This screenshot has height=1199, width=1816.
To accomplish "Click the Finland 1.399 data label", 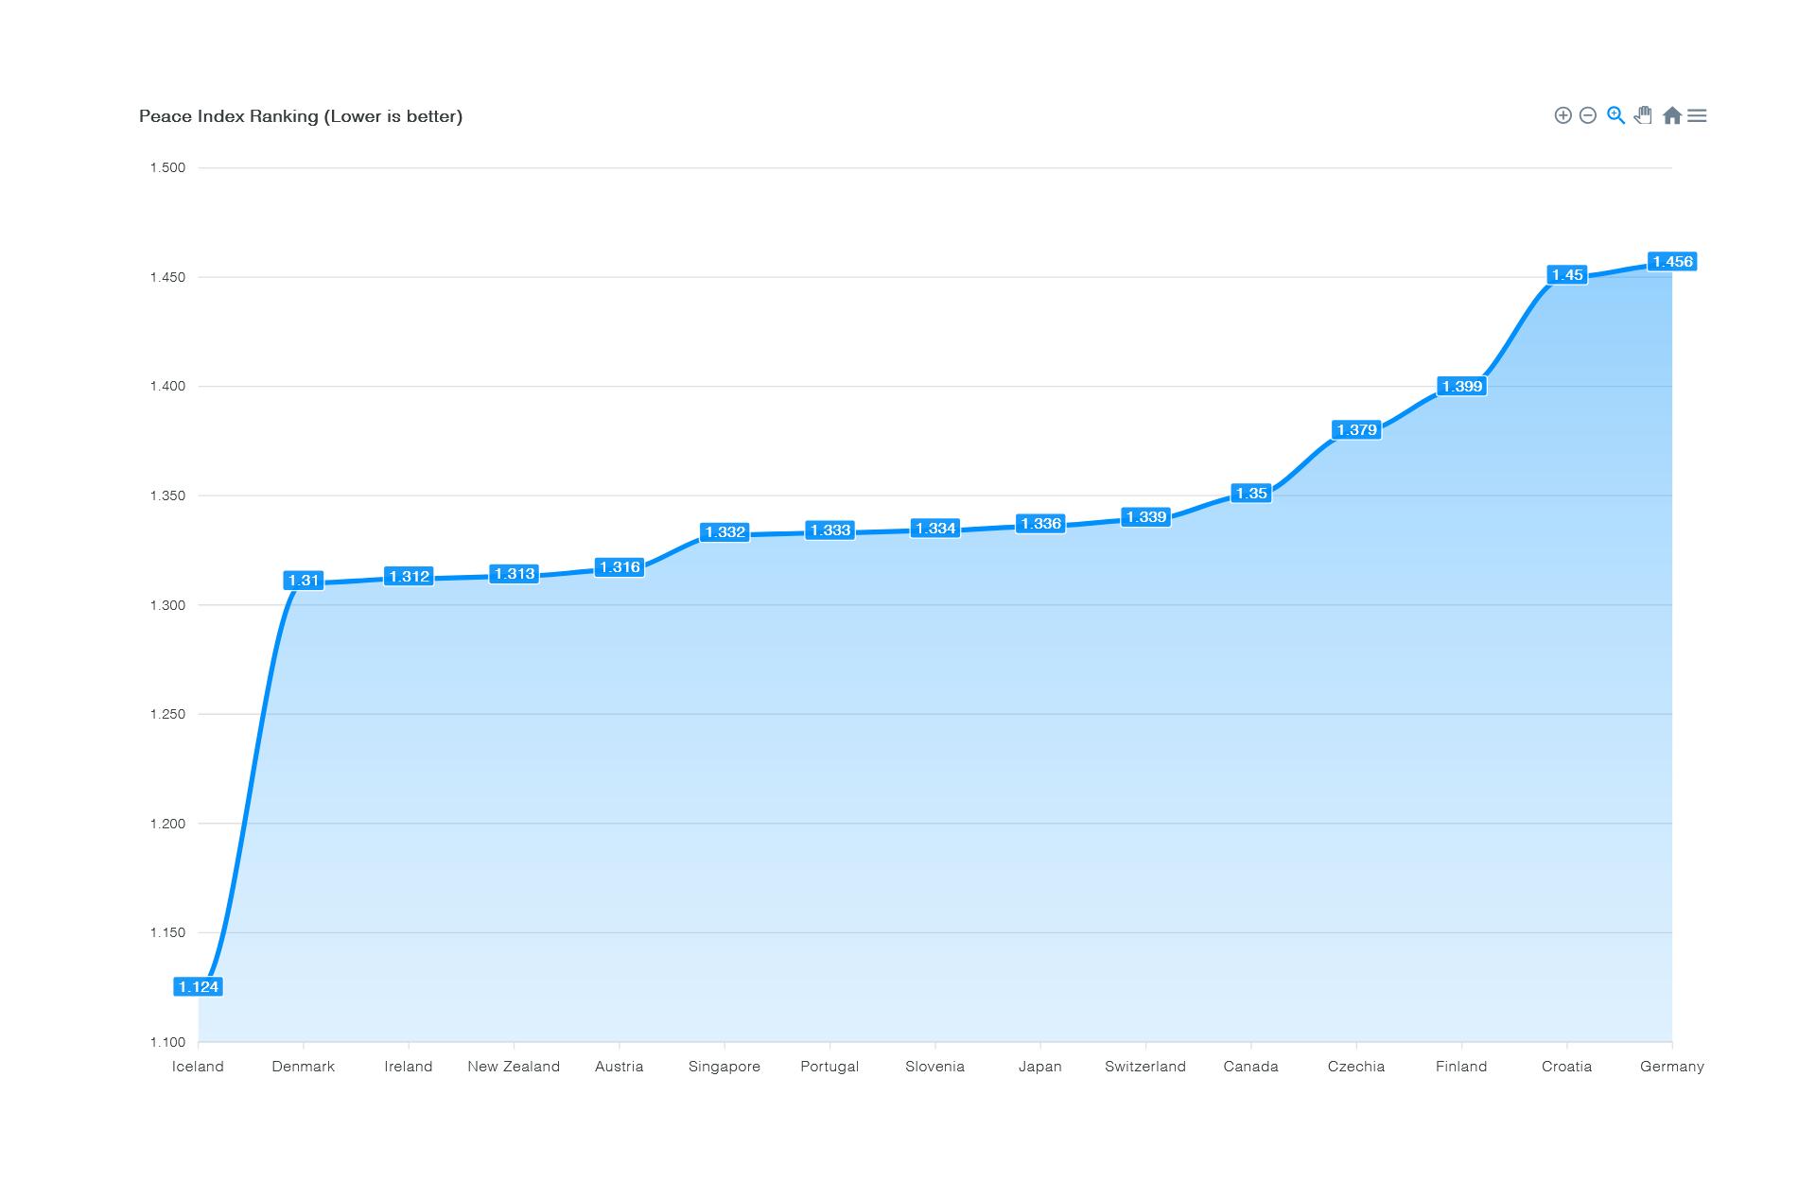I will (x=1461, y=386).
